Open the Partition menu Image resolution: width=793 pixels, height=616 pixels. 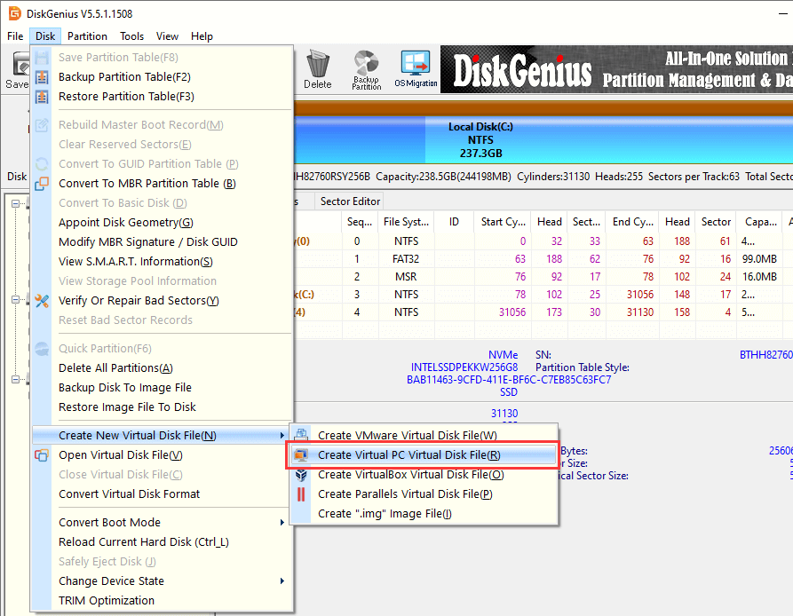87,36
